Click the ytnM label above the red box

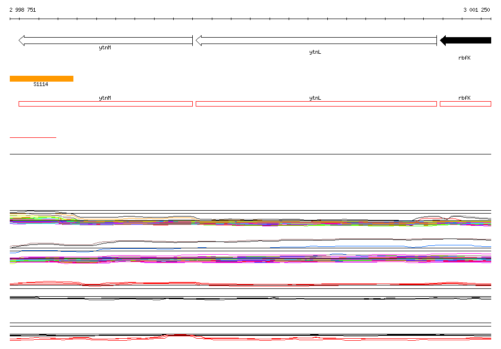click(x=105, y=98)
